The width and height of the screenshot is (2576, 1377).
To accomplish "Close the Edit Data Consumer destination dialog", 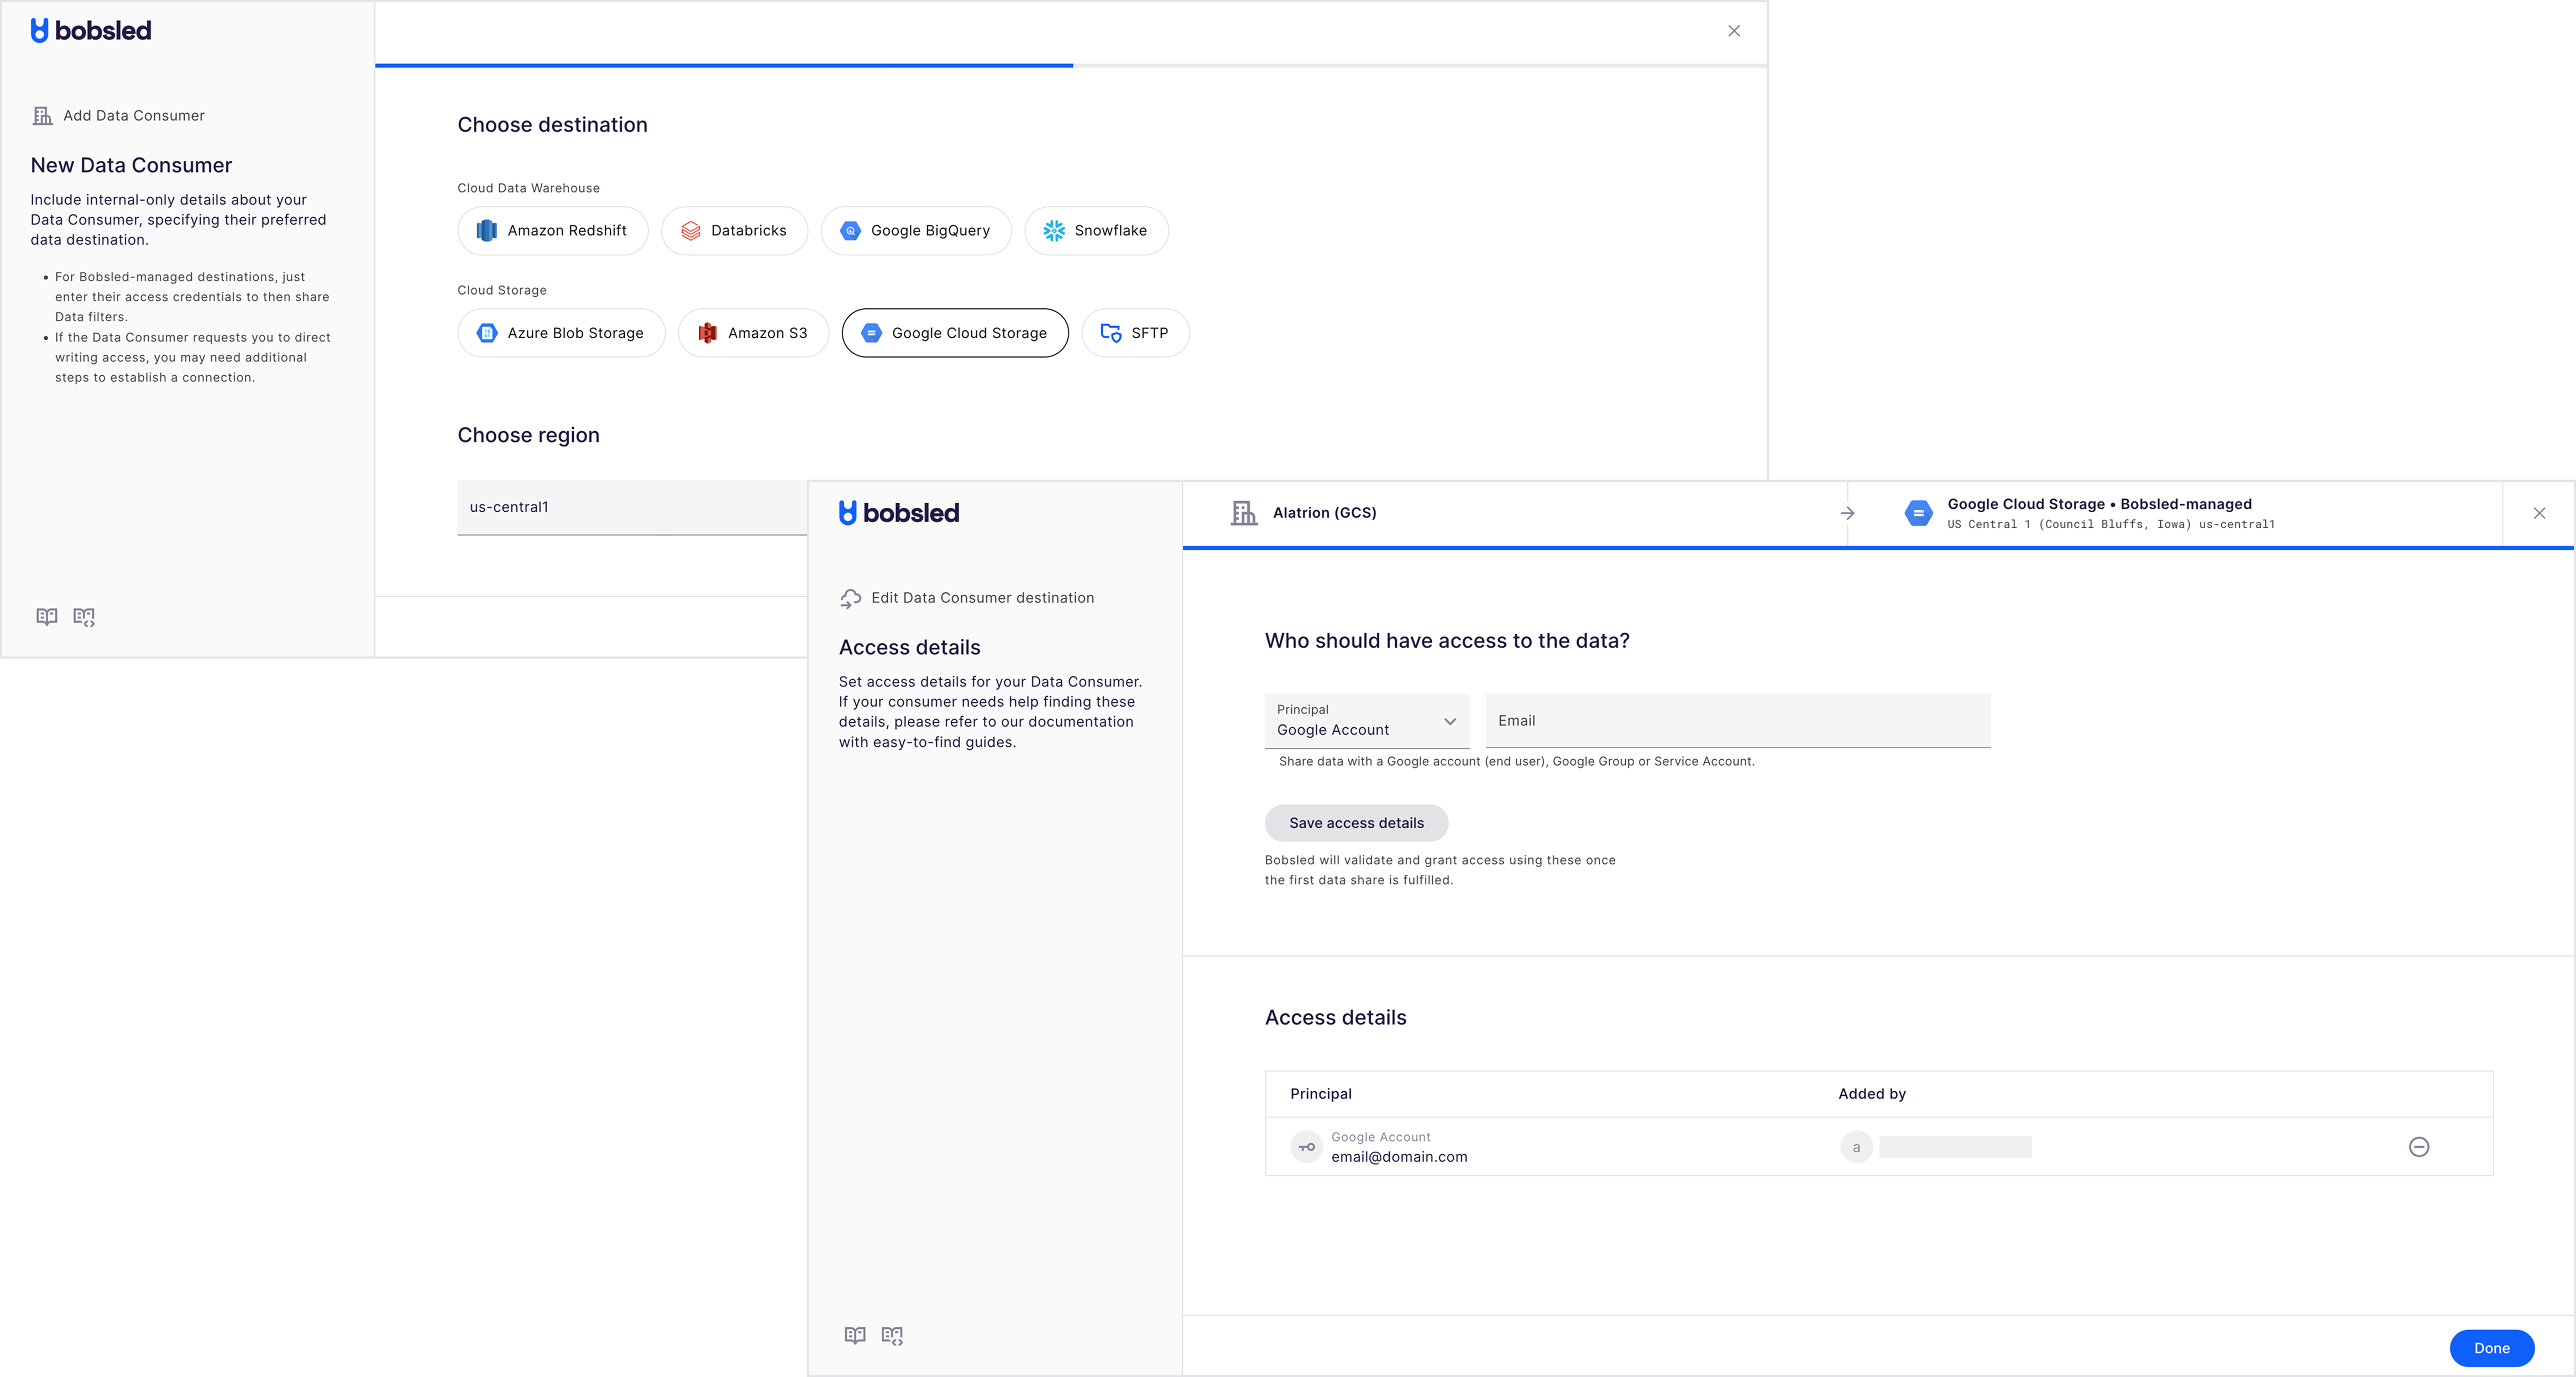I will click(x=2539, y=513).
